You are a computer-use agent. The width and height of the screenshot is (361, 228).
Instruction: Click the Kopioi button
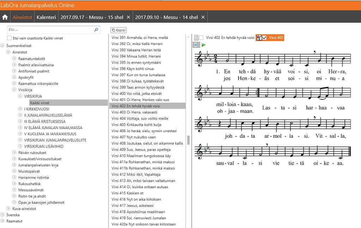(x=118, y=30)
